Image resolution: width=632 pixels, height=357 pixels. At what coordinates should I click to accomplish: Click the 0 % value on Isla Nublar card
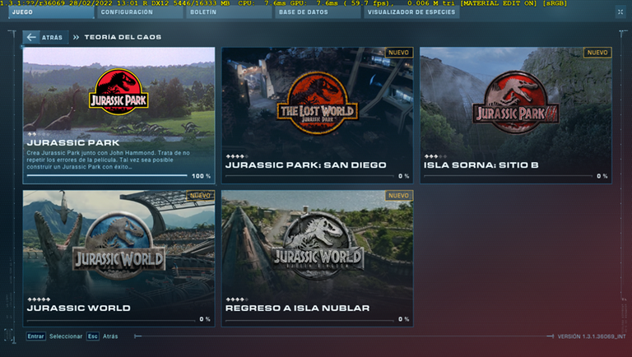point(403,319)
